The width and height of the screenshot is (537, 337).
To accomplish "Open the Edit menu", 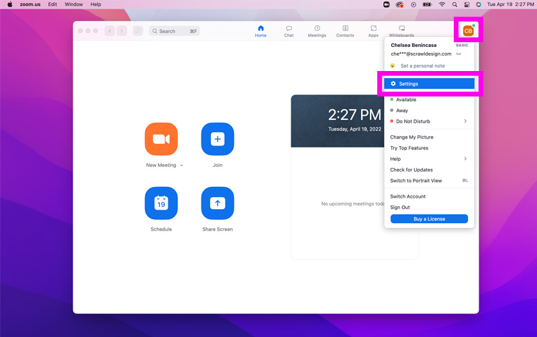I will [52, 5].
